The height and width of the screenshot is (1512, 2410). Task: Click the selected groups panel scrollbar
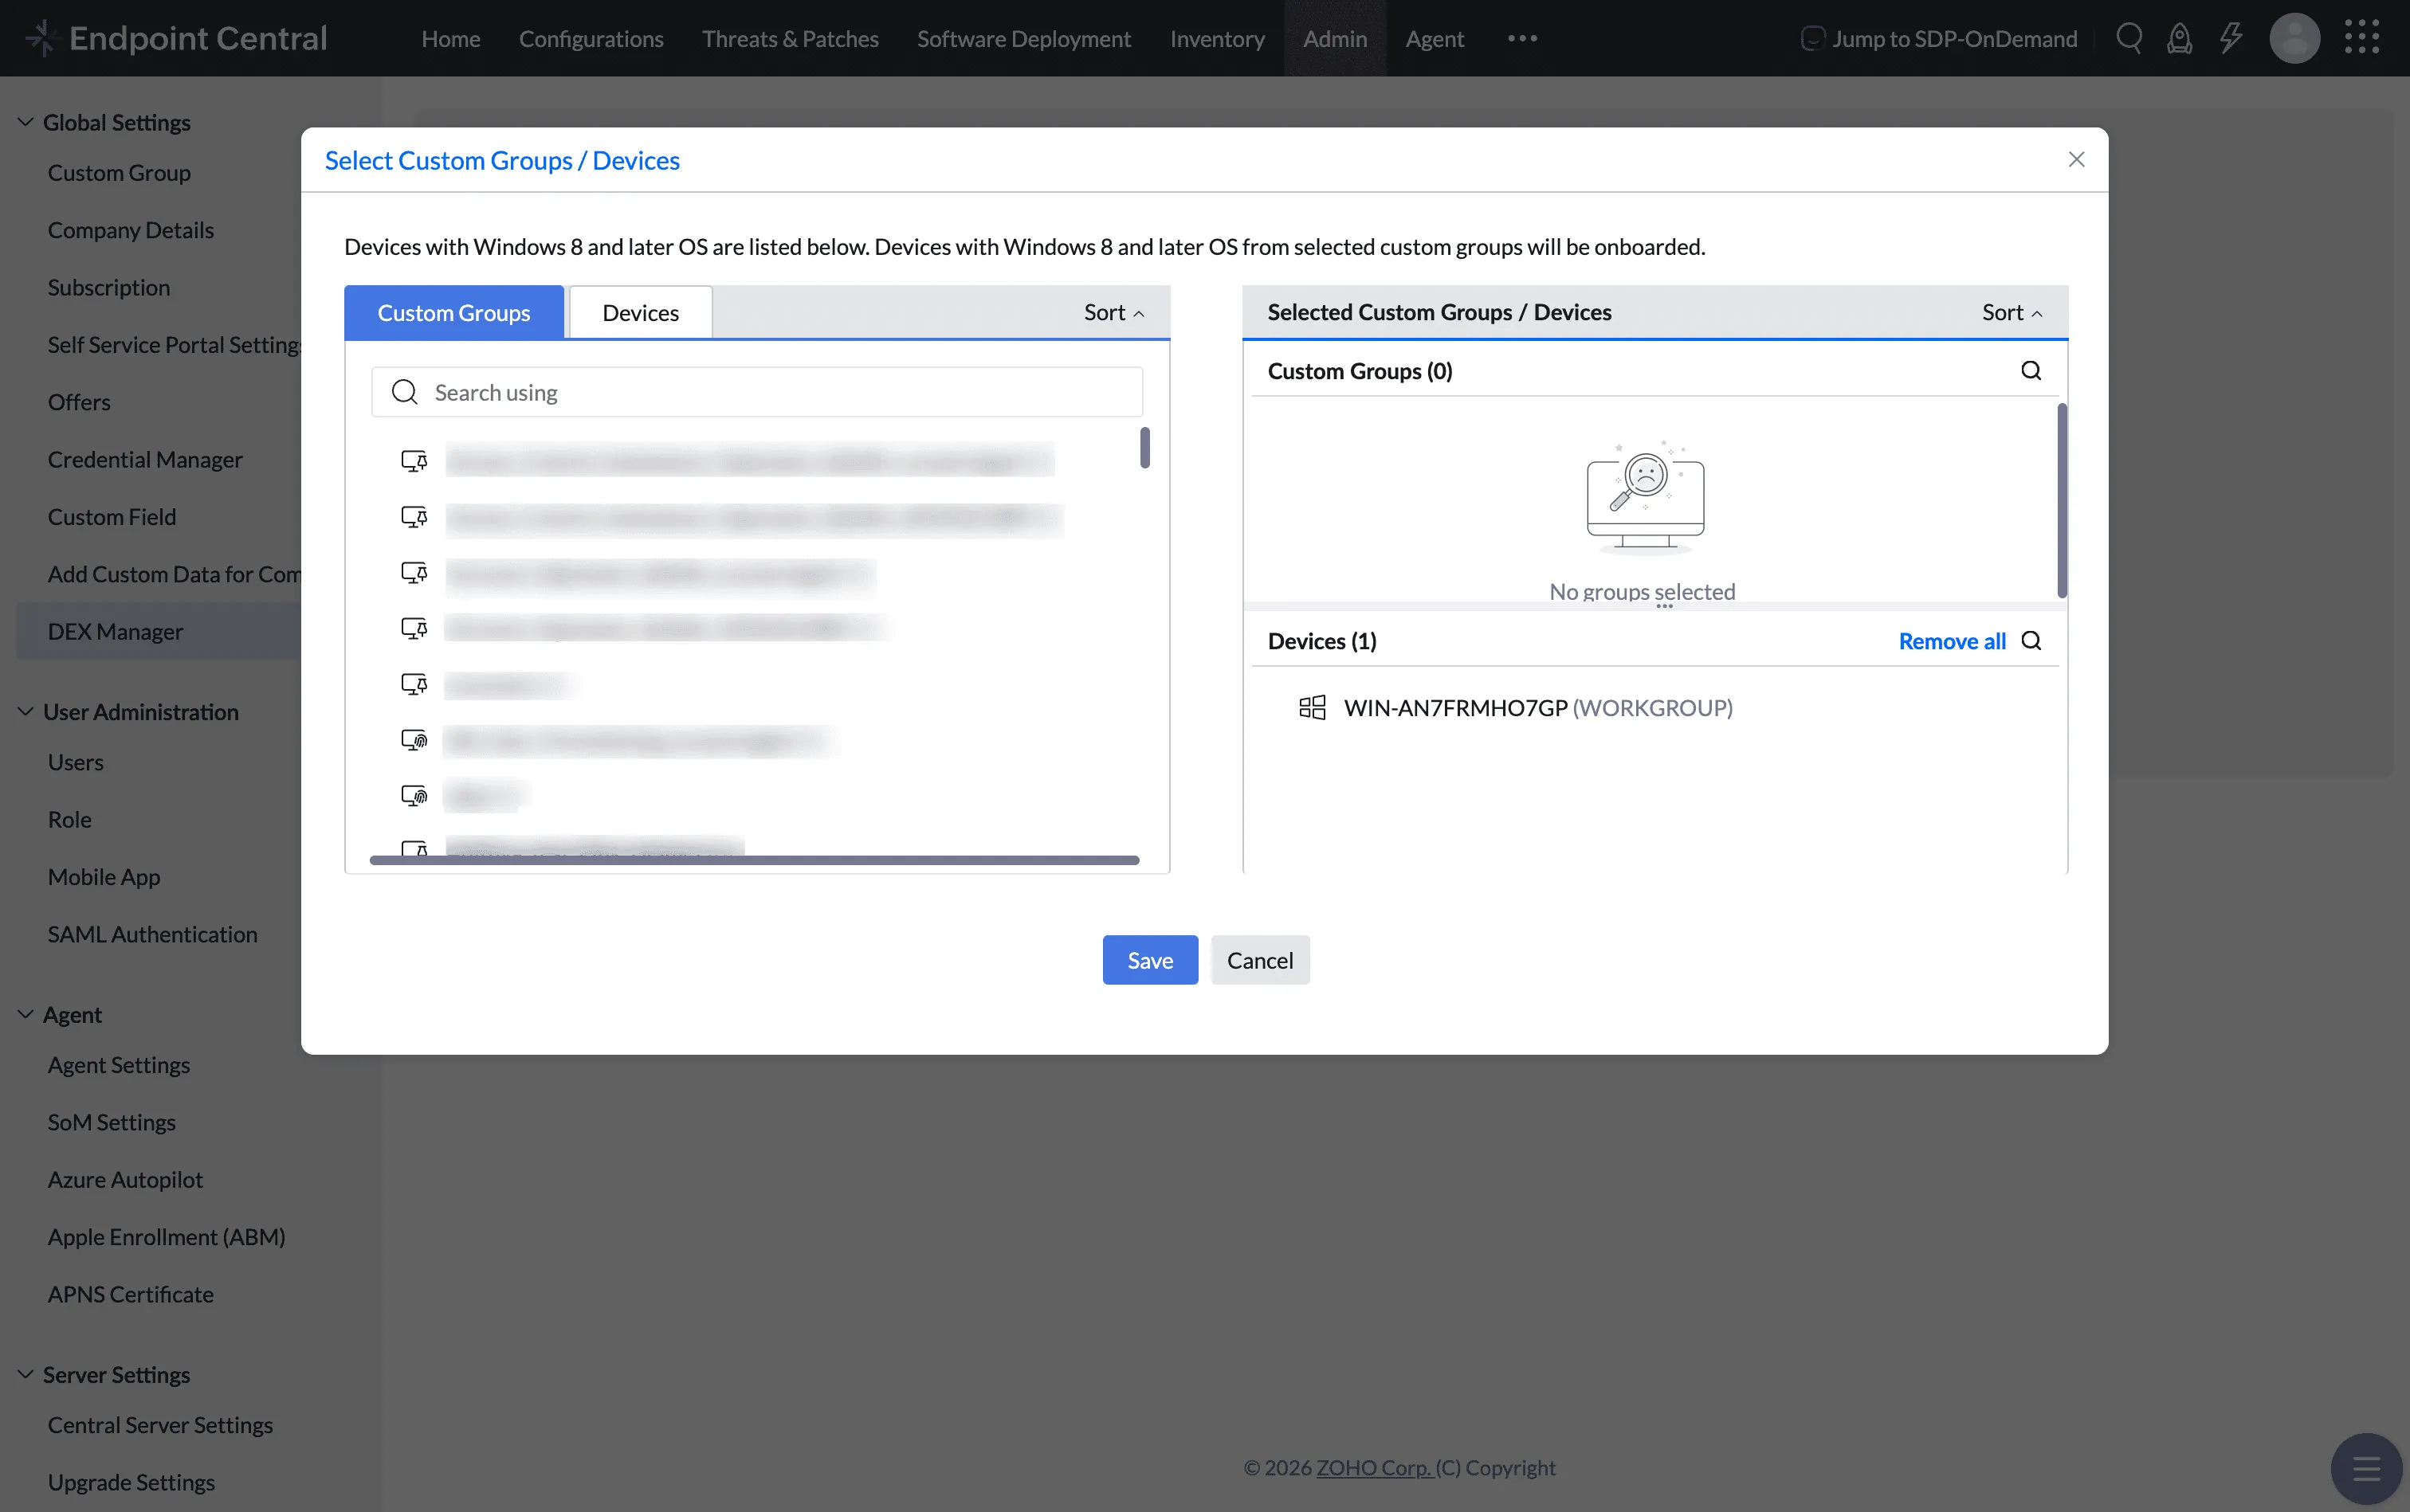click(2061, 500)
